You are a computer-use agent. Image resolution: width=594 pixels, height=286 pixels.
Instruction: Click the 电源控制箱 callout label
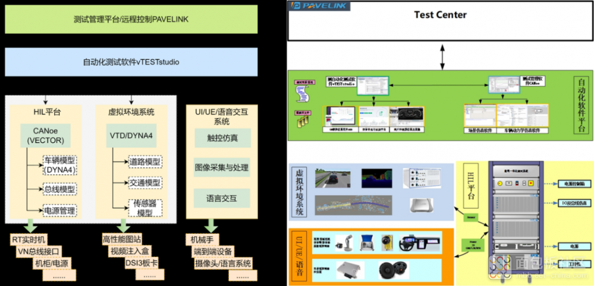click(x=574, y=184)
